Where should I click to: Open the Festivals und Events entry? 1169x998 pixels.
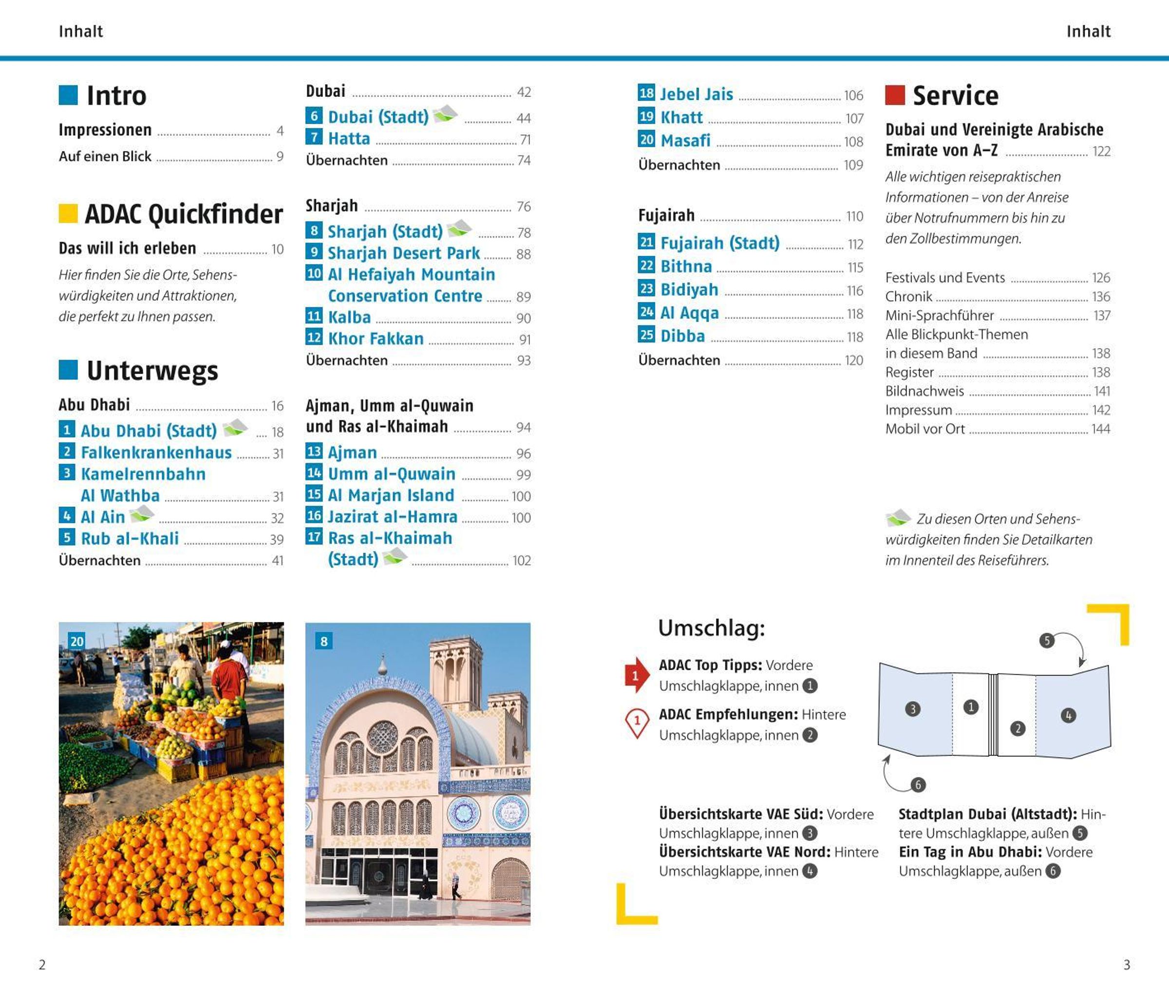[945, 278]
